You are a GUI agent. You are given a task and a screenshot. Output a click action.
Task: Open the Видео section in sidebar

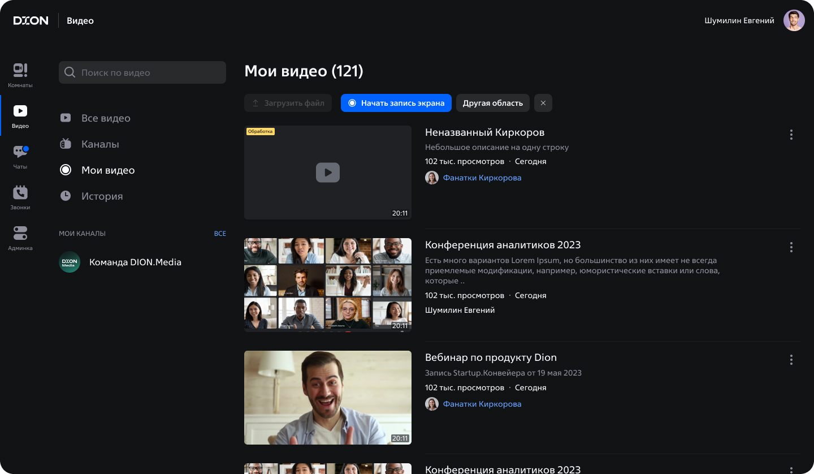pos(20,116)
